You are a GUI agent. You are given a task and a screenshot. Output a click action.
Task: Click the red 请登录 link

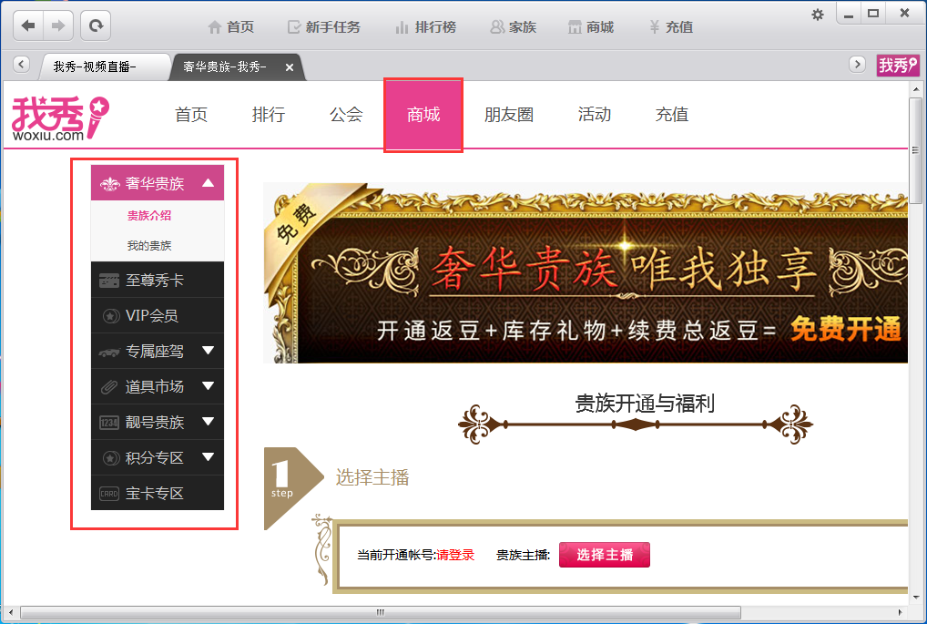pos(455,555)
